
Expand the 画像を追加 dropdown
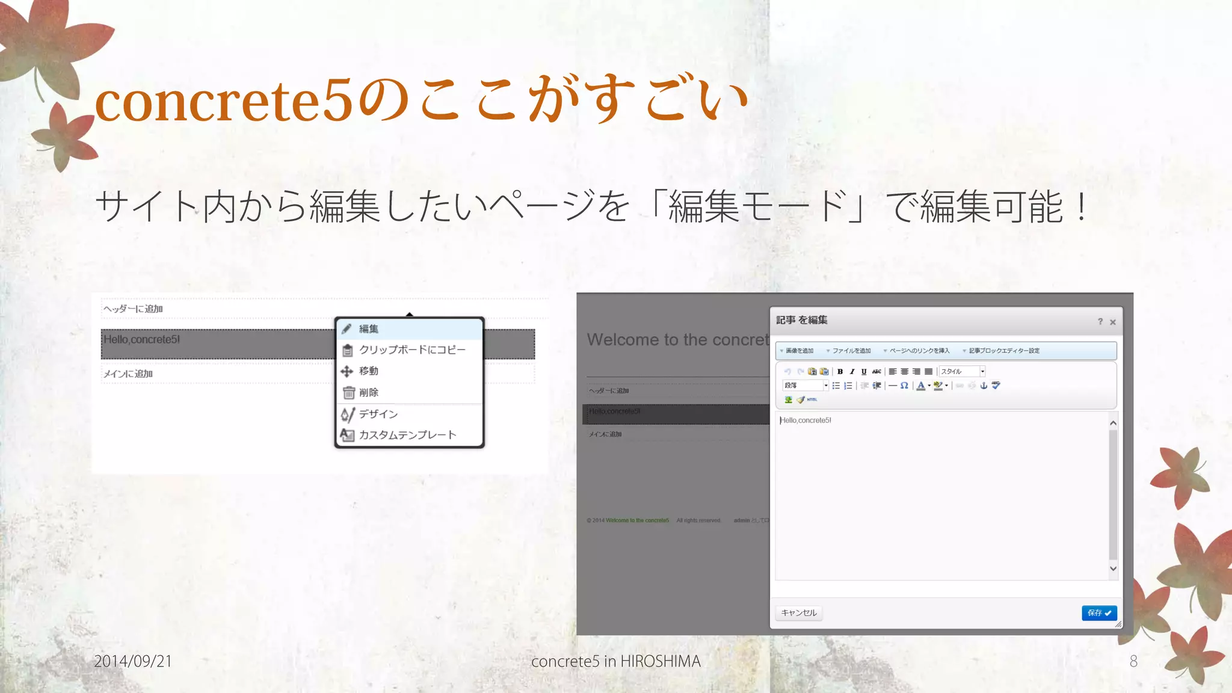[x=796, y=351]
